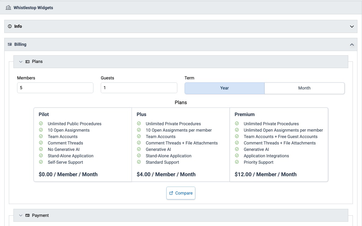Choose the Plus plan card
Screen dimensions: 362x226
click(181, 145)
